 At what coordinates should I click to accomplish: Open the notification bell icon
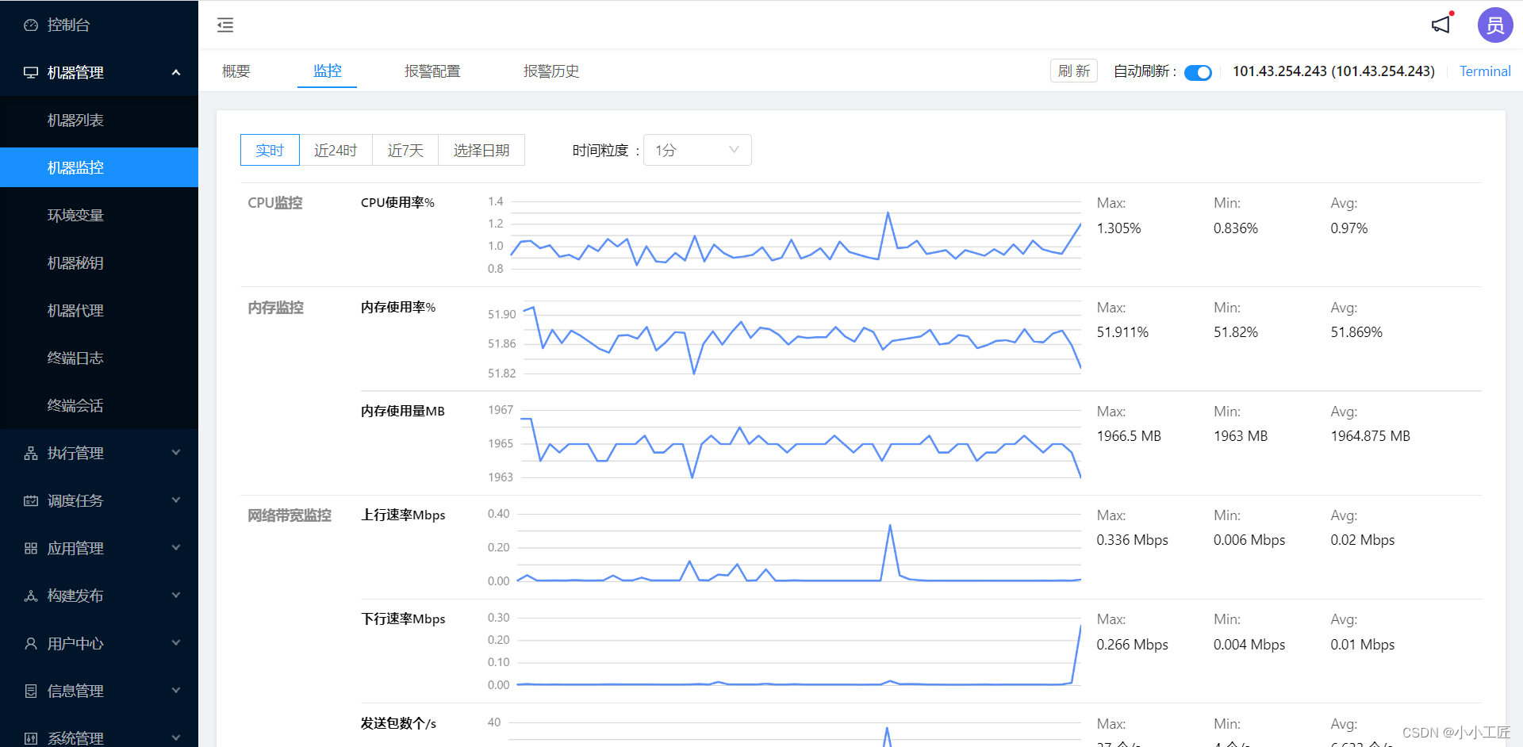point(1441,25)
